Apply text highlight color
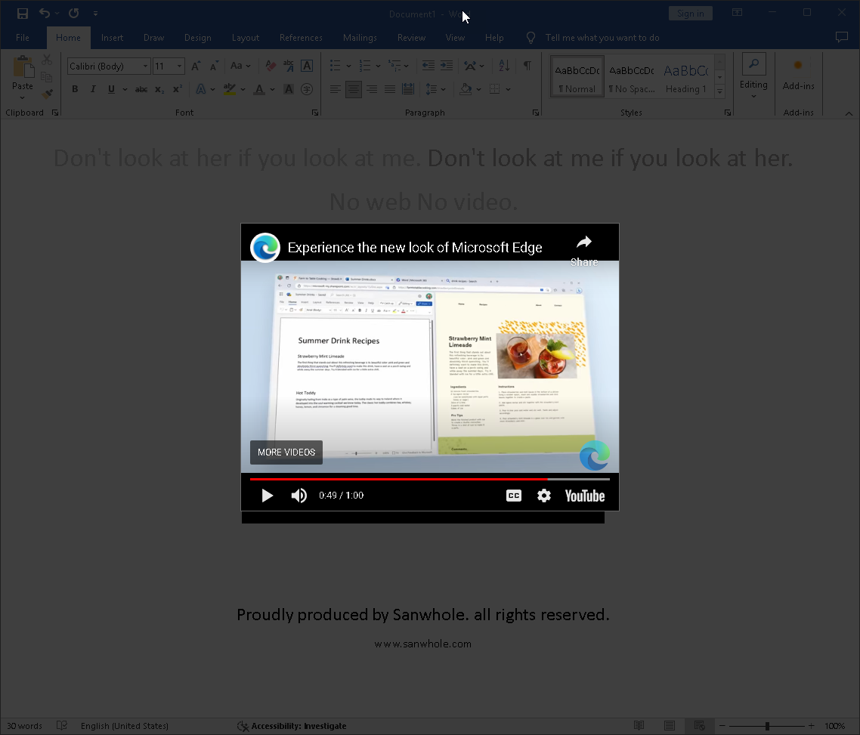This screenshot has height=735, width=860. tap(230, 89)
